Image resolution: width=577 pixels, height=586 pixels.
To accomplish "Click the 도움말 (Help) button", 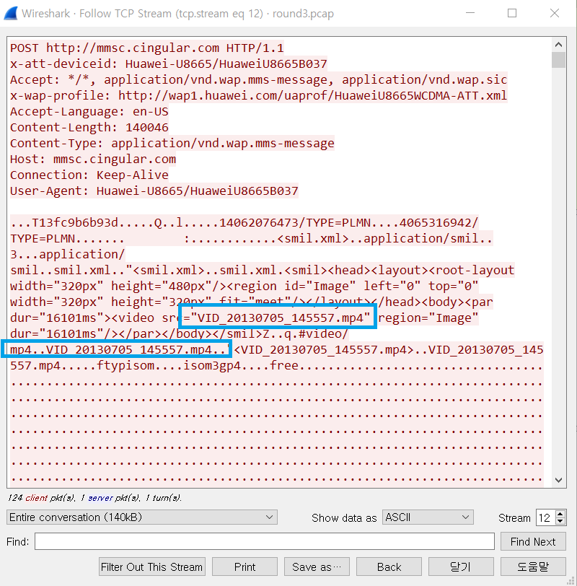I will click(533, 567).
